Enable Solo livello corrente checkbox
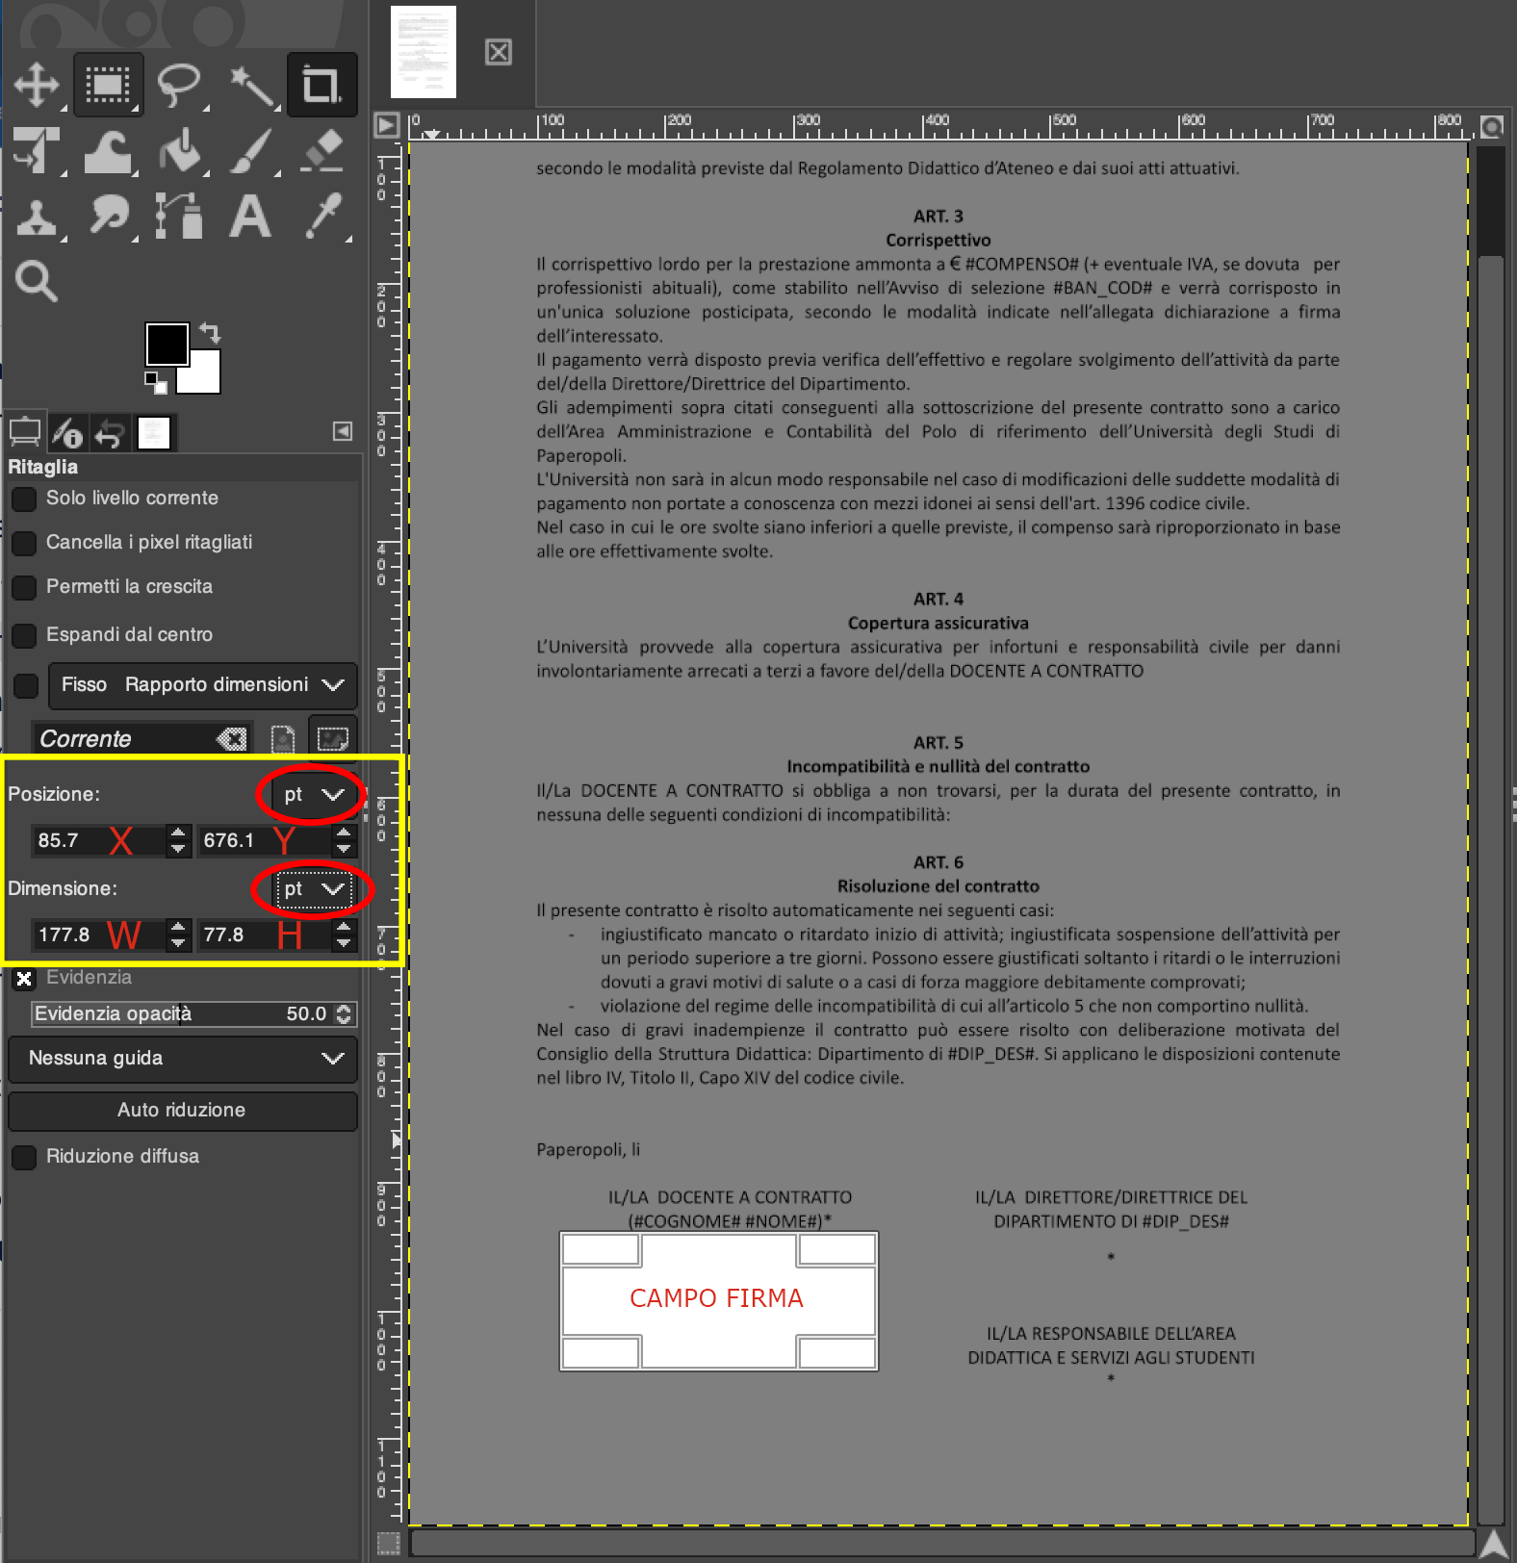Viewport: 1517px width, 1563px height. tap(24, 500)
